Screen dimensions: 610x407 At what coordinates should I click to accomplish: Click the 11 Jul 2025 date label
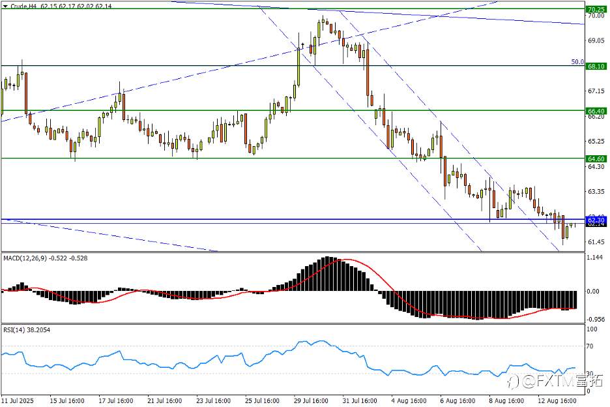[x=18, y=400]
